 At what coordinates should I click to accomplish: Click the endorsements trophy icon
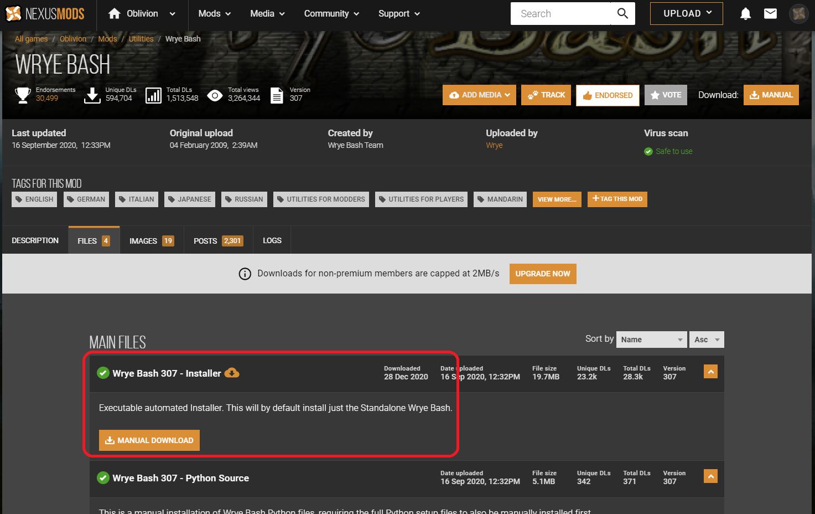click(23, 95)
